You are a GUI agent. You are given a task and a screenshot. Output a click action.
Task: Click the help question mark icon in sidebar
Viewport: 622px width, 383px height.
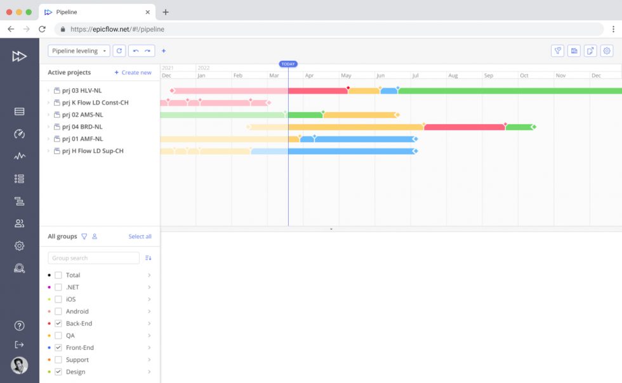(19, 325)
